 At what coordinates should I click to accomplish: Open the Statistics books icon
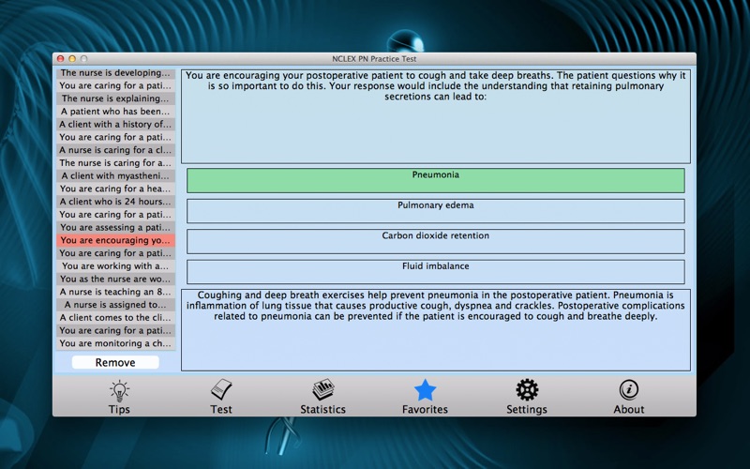[x=322, y=390]
